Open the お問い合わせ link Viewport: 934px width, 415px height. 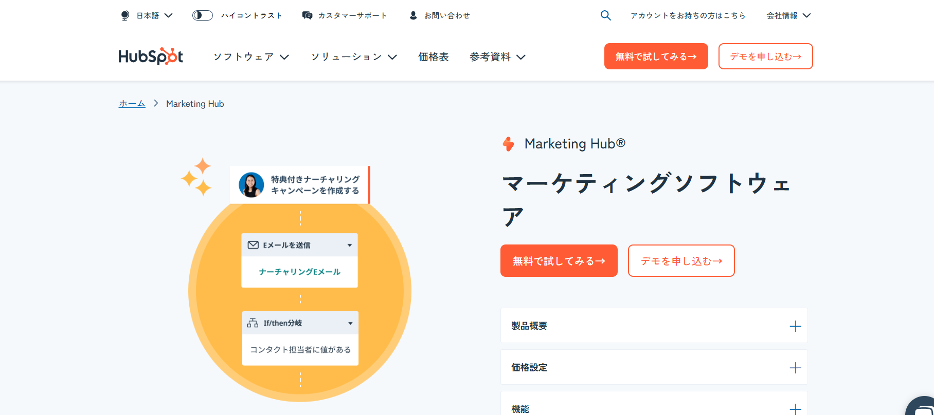(x=447, y=15)
